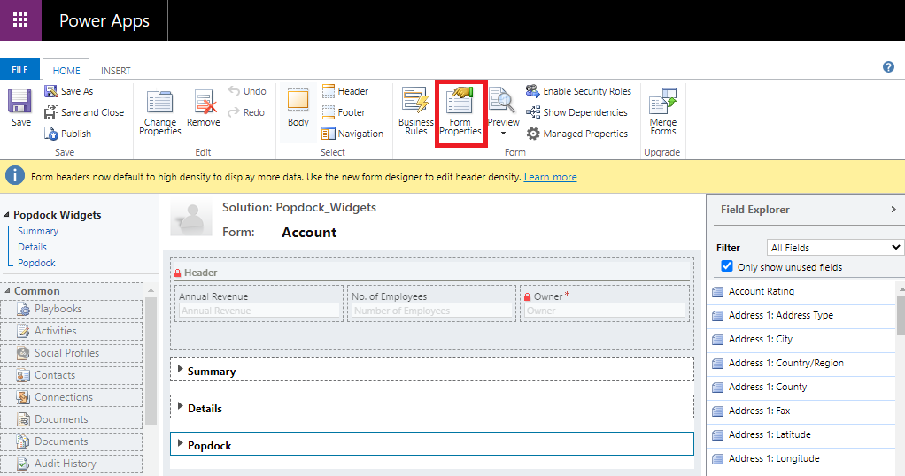Collapse the Popdock Widgets tree
The height and width of the screenshot is (476, 905).
click(6, 215)
